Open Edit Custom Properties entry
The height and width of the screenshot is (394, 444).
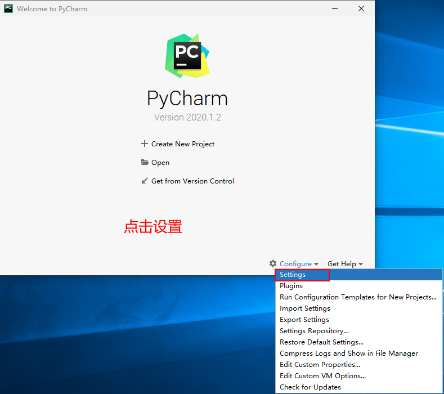pyautogui.click(x=359, y=365)
